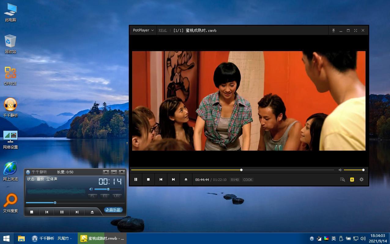Click 千千静听 open file eject button
390x244 pixels.
point(92,212)
